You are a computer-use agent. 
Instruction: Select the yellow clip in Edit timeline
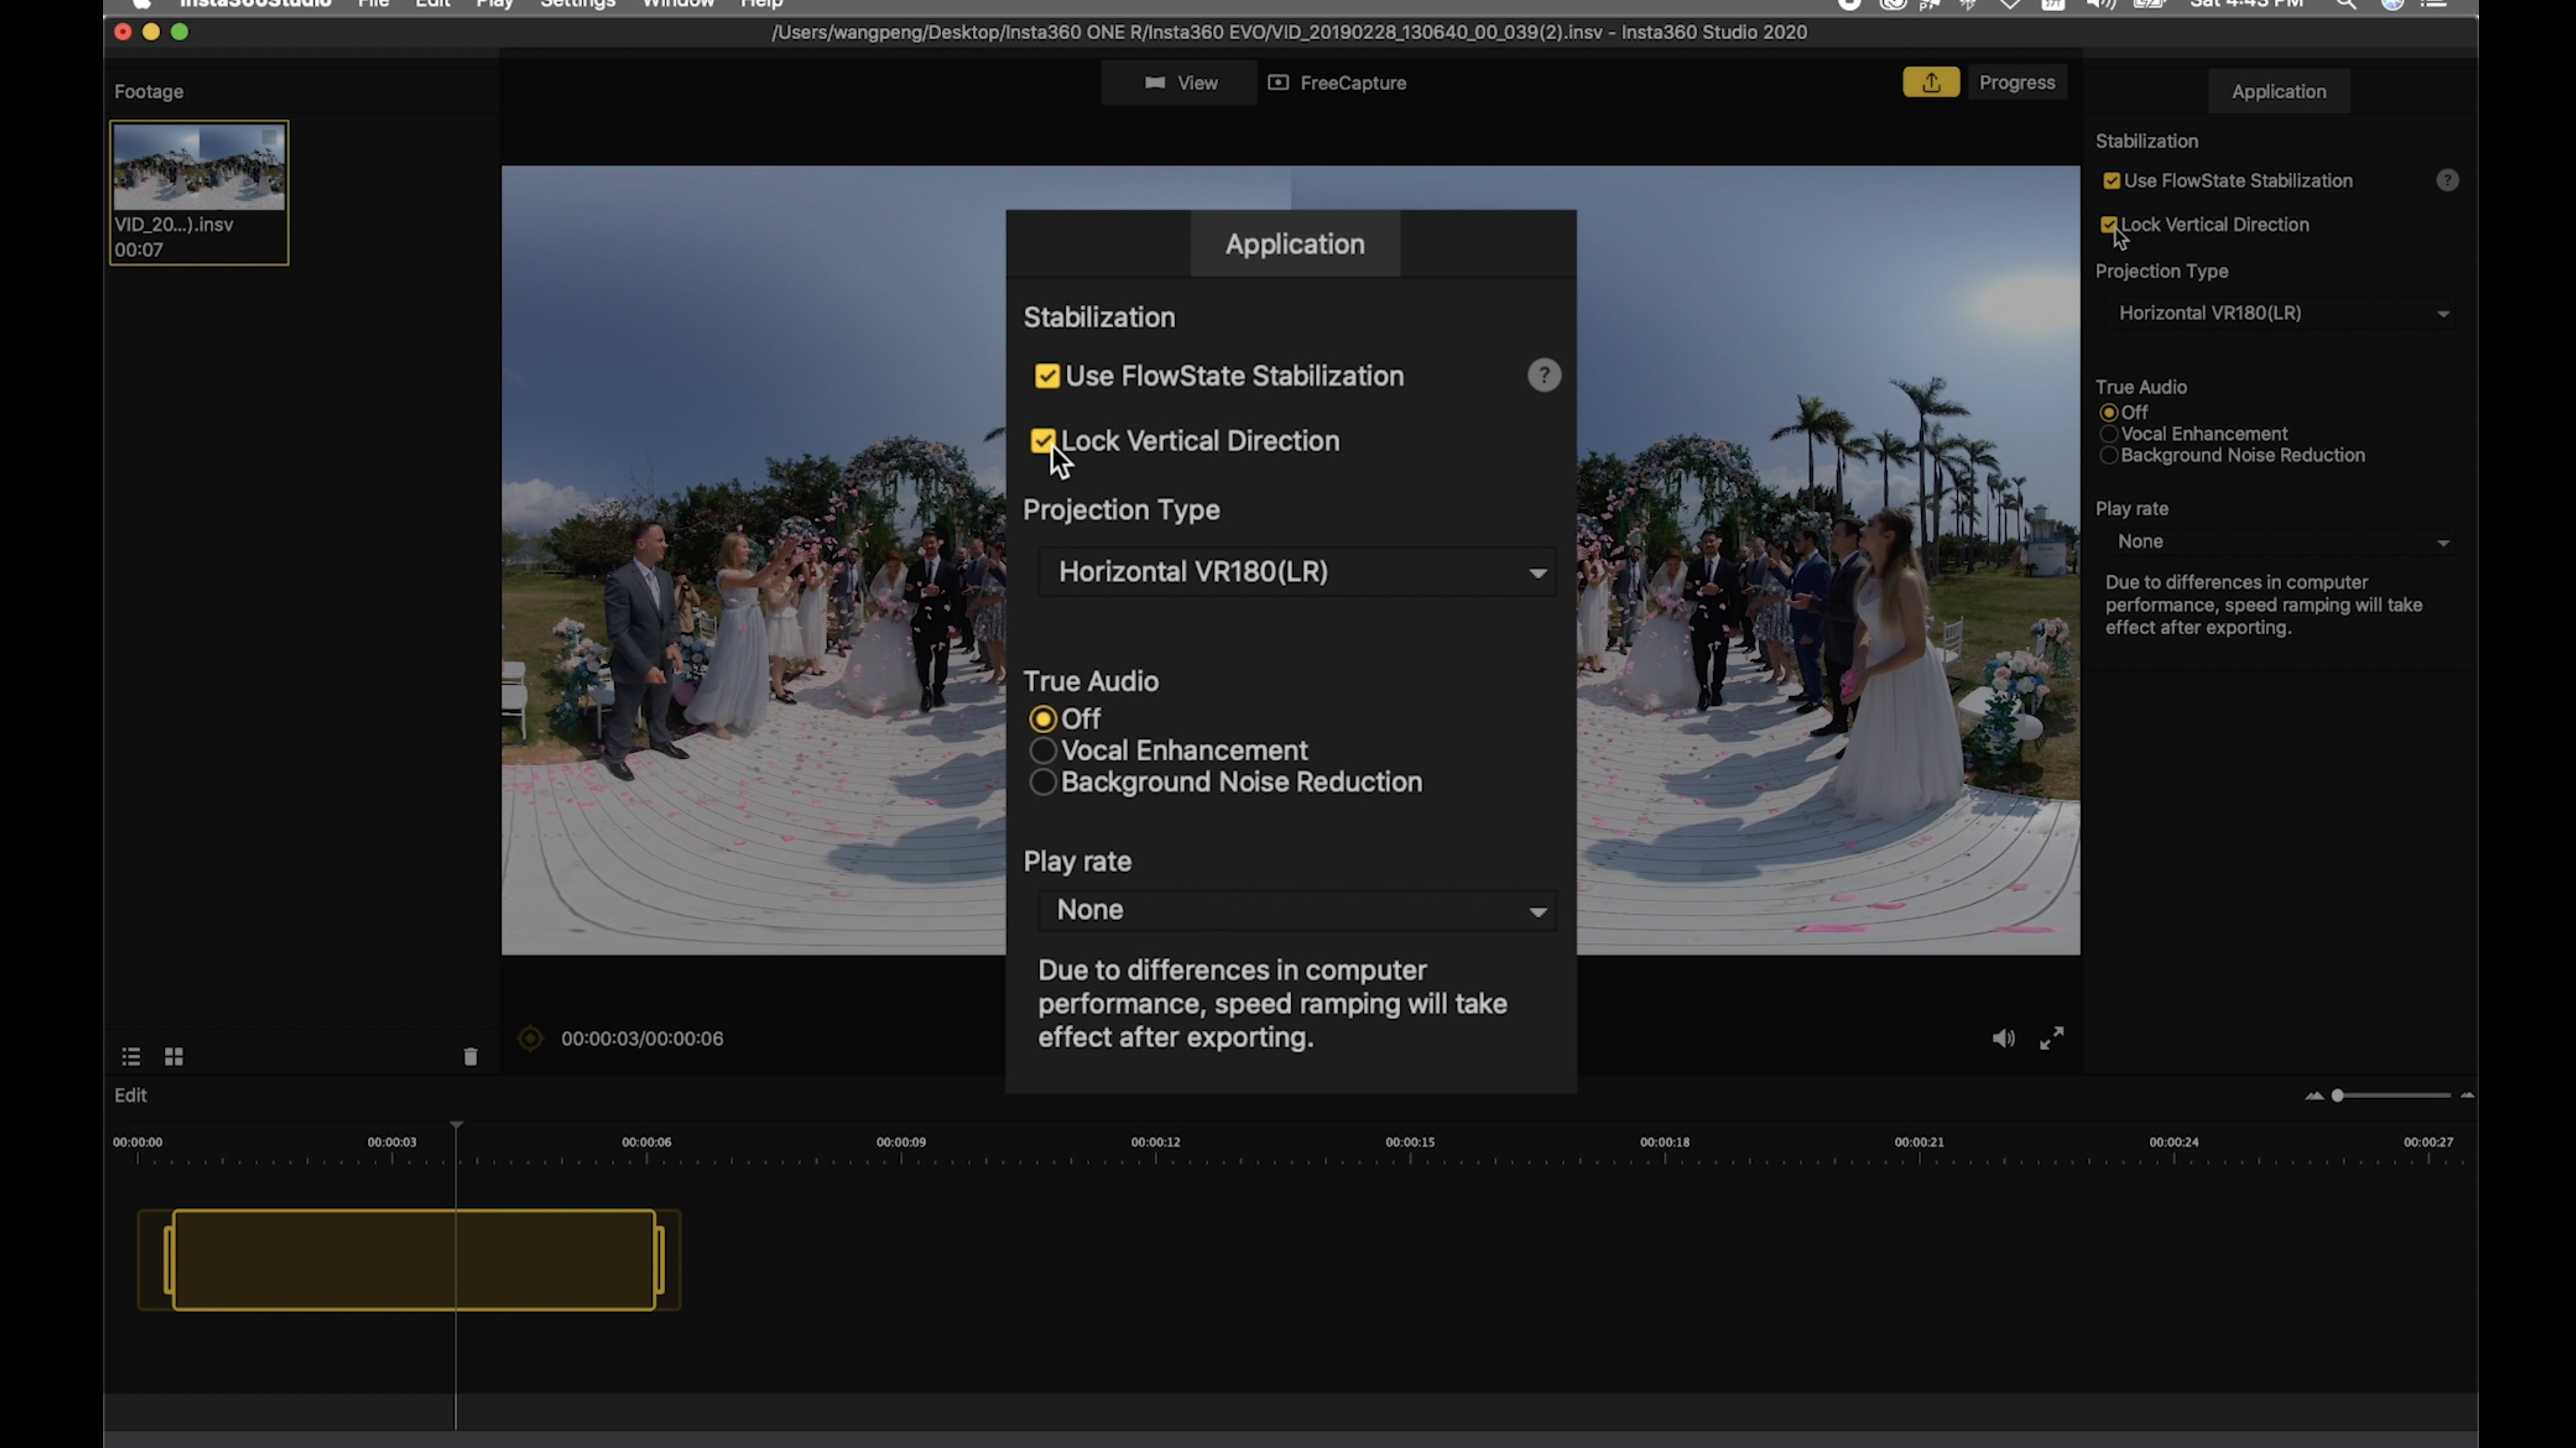(x=414, y=1259)
